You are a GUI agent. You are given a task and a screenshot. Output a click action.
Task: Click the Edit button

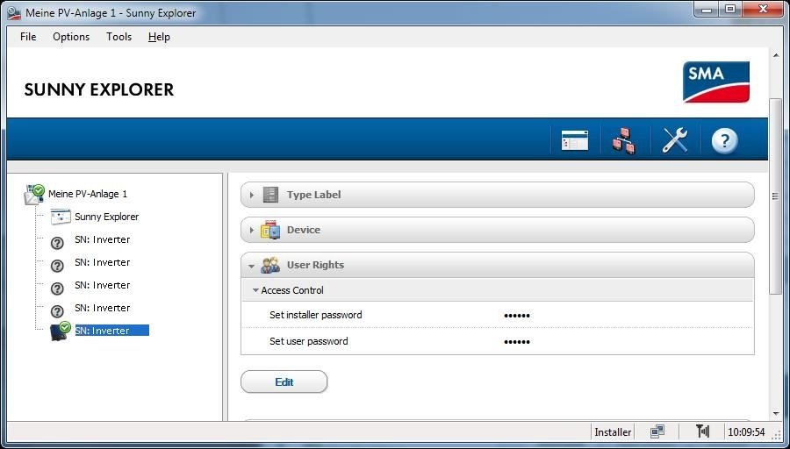pos(284,382)
